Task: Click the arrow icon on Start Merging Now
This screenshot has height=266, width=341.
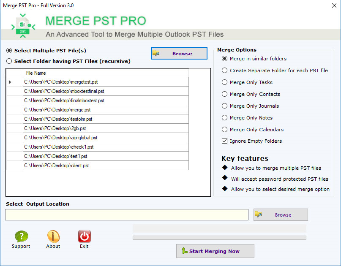Action: click(x=184, y=251)
